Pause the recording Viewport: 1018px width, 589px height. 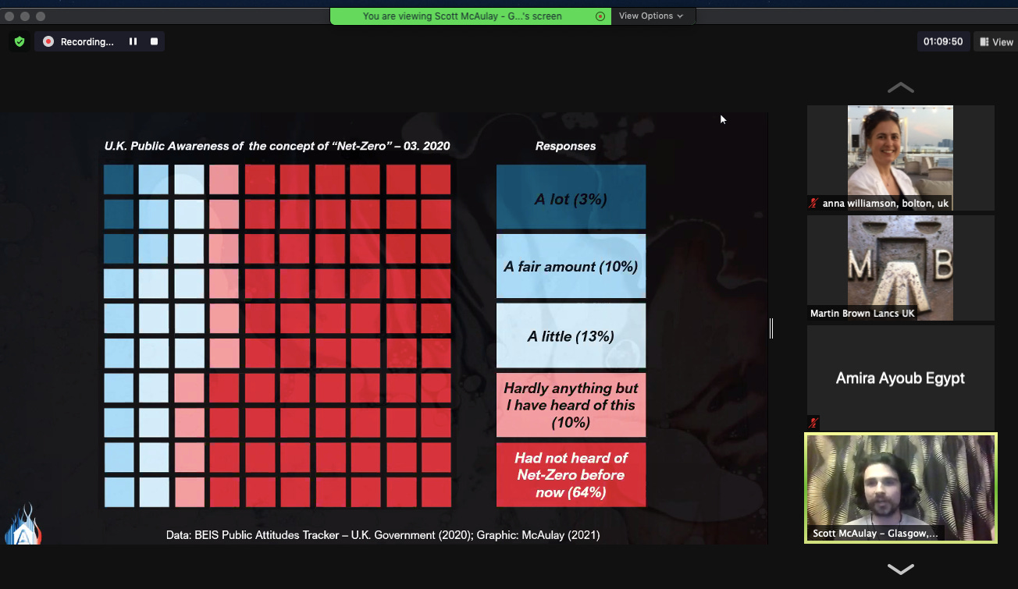point(133,41)
